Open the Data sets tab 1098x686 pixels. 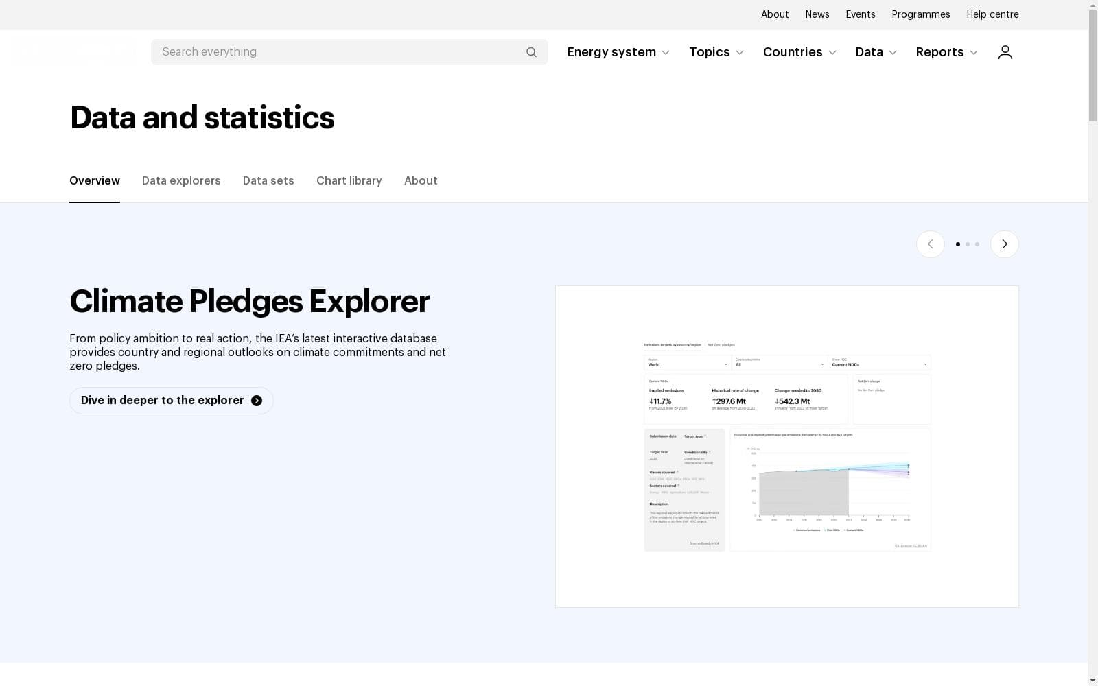tap(268, 180)
